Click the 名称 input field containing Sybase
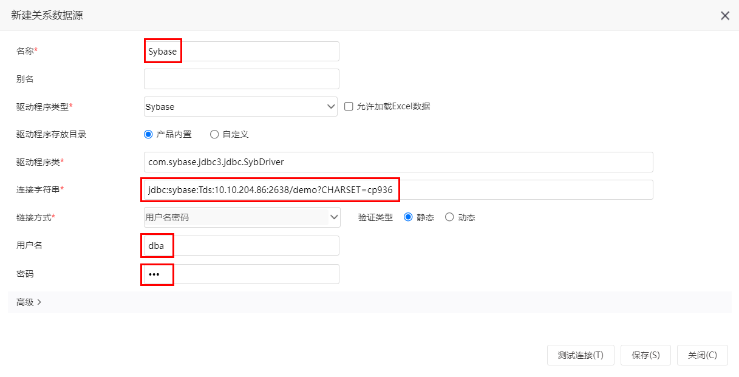 click(242, 52)
